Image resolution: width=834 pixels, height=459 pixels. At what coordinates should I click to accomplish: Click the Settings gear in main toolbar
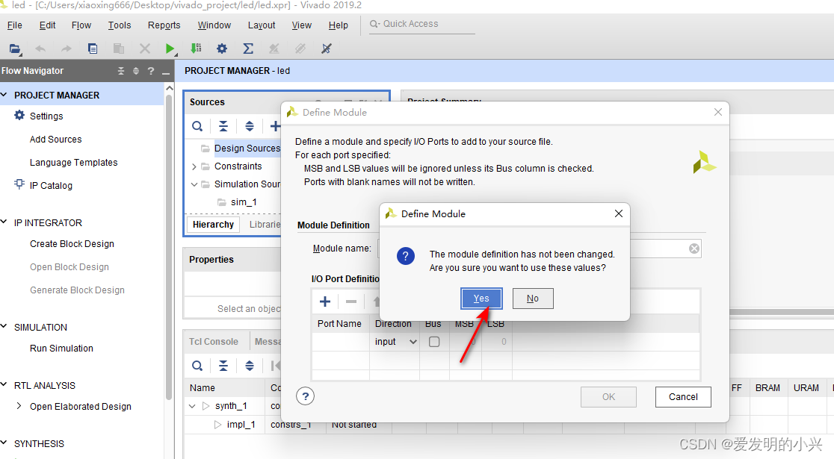[222, 49]
